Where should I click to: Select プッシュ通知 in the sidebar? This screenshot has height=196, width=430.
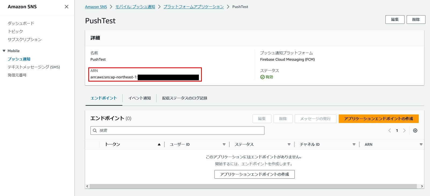point(19,59)
